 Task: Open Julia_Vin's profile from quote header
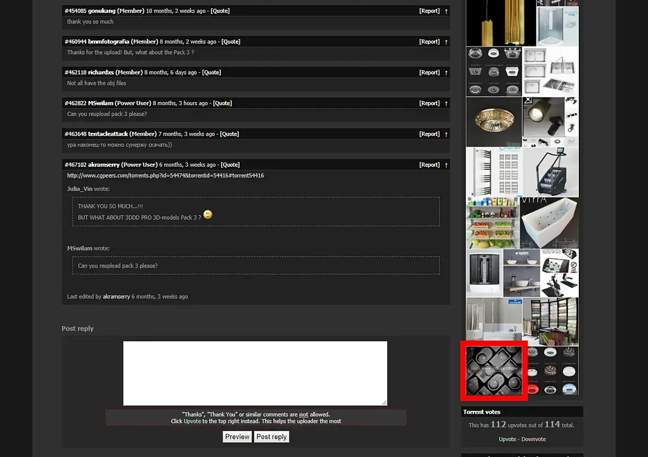(x=80, y=189)
